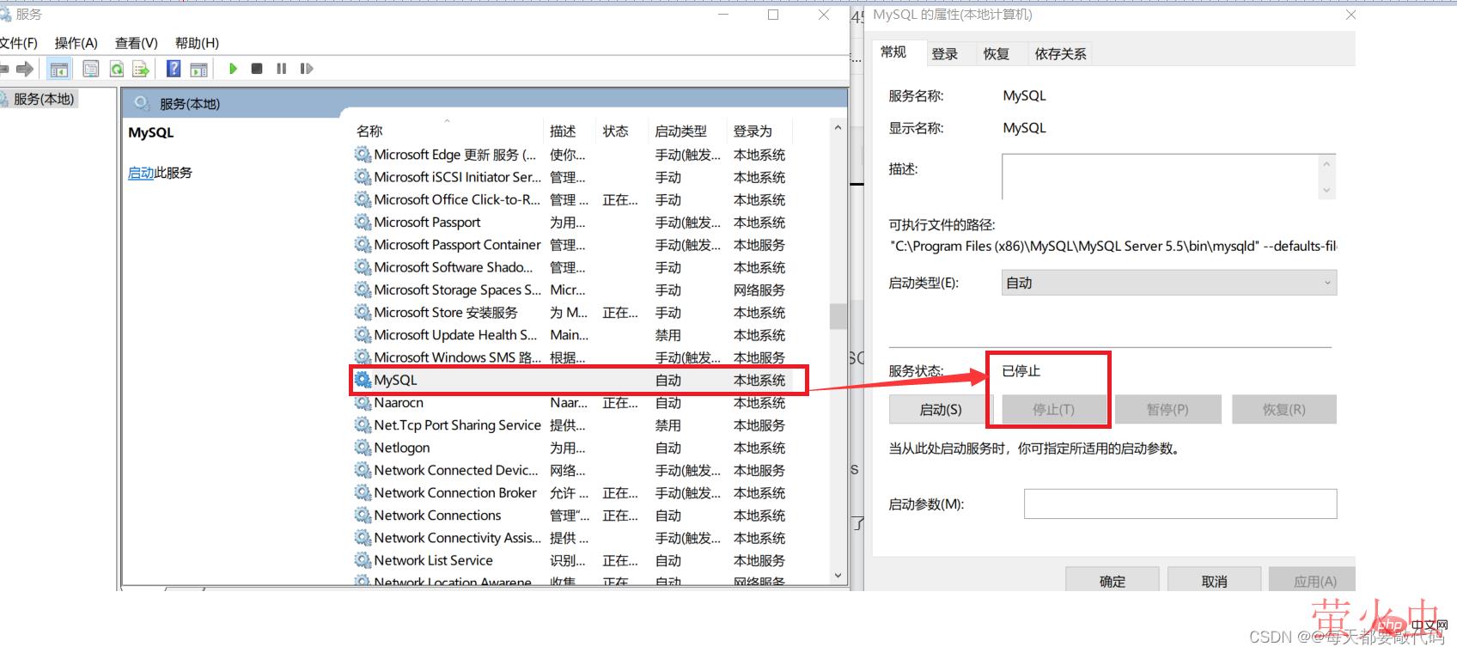Select the Microsoft Software Shado... service row
The image size is (1457, 653).
571,267
